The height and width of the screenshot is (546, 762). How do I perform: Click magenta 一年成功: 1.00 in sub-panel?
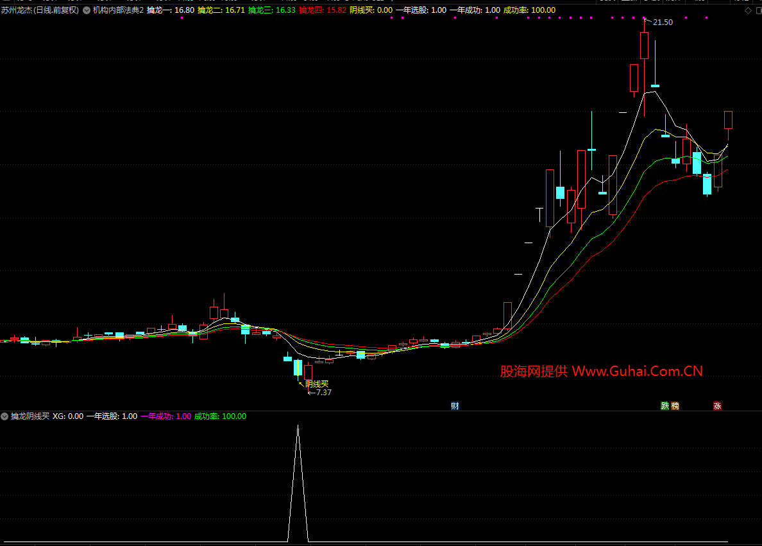(x=165, y=416)
